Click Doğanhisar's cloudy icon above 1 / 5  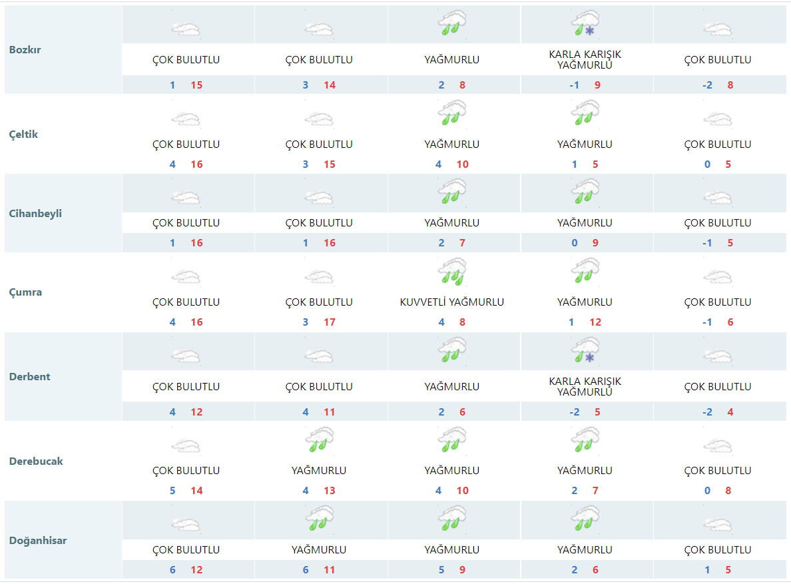(718, 525)
